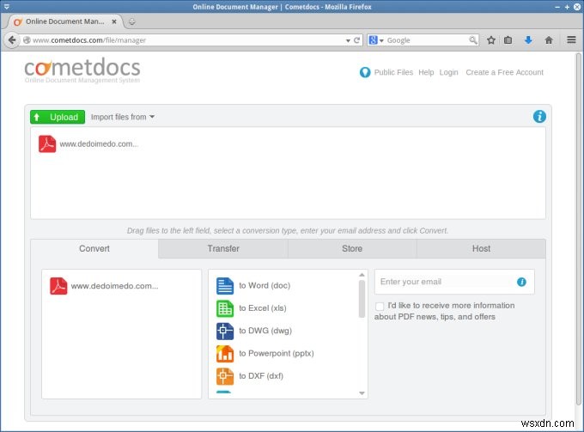Click the www.dedoimedo.com file name in the upload area
The width and height of the screenshot is (584, 432).
coord(99,144)
